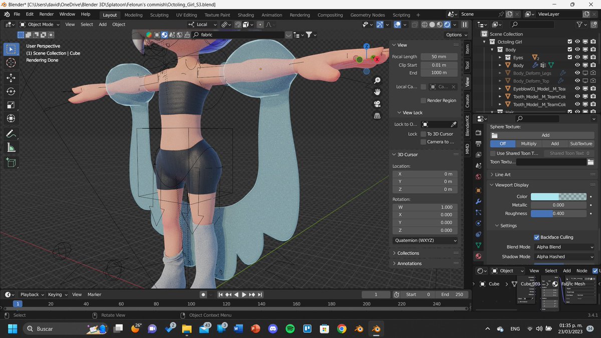601x338 pixels.
Task: Open the Material properties sphere tab
Action: click(478, 255)
